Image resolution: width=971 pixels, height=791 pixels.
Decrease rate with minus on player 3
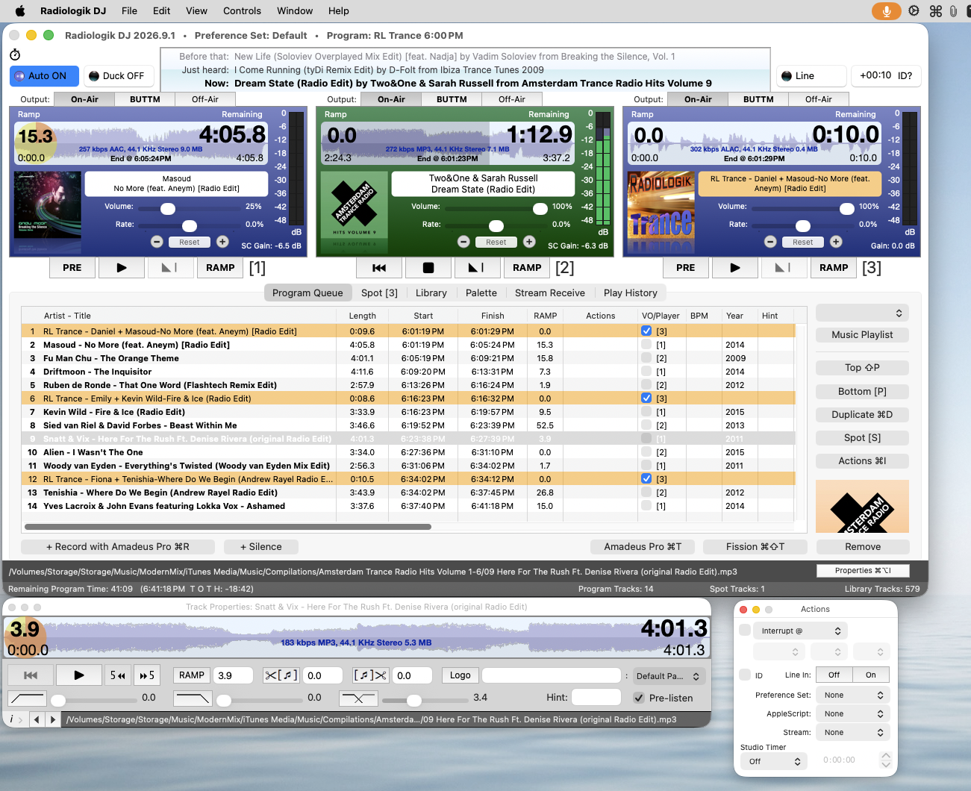pyautogui.click(x=770, y=242)
